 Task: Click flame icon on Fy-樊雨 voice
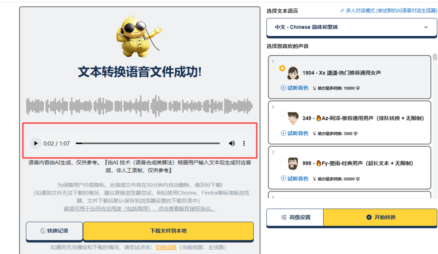(318, 163)
